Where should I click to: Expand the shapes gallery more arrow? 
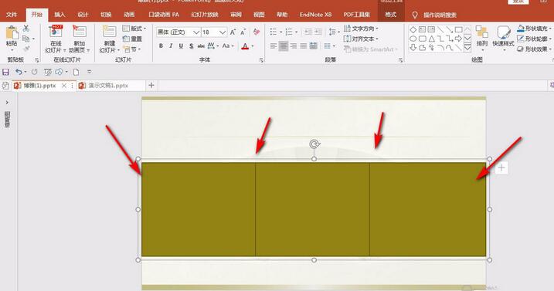click(x=467, y=49)
